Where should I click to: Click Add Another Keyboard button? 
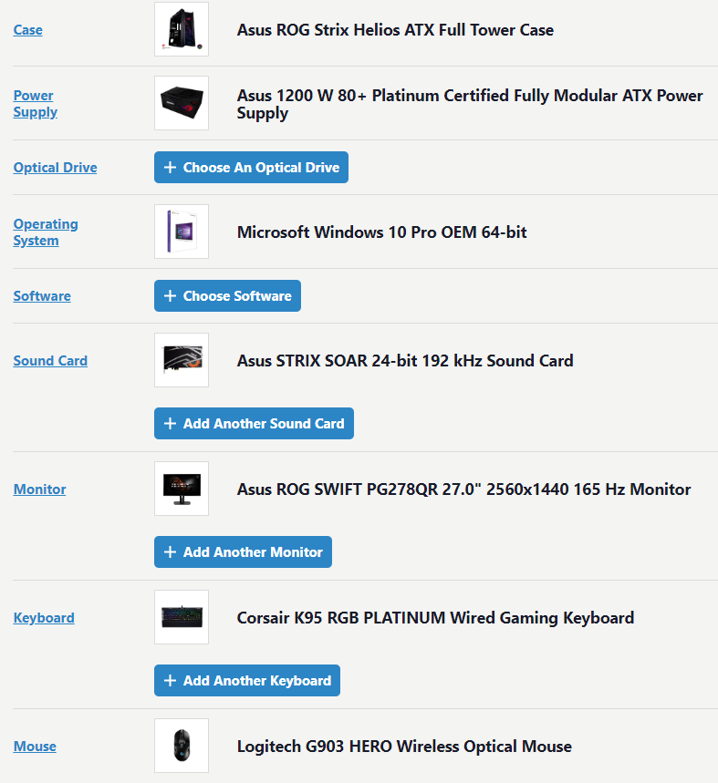(x=247, y=680)
